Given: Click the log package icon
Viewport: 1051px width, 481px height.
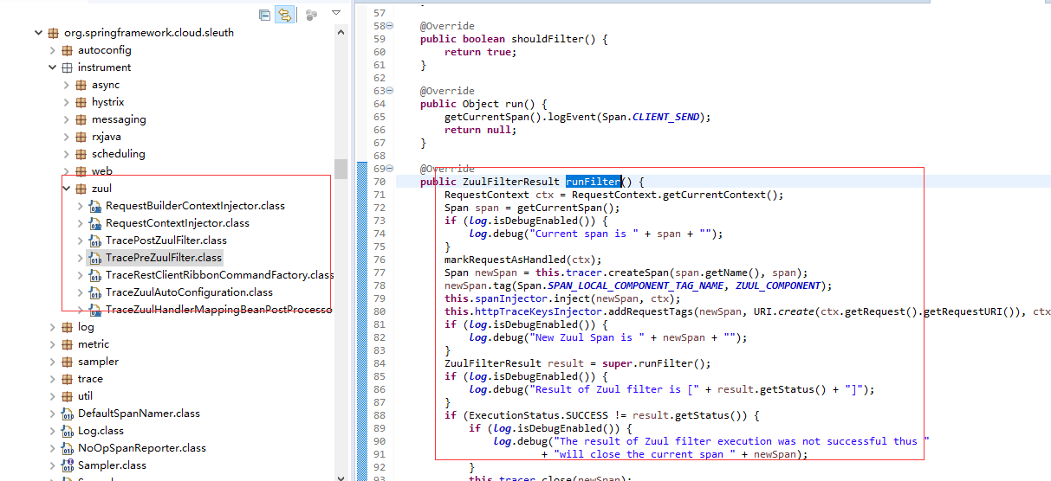Looking at the screenshot, I should (66, 327).
